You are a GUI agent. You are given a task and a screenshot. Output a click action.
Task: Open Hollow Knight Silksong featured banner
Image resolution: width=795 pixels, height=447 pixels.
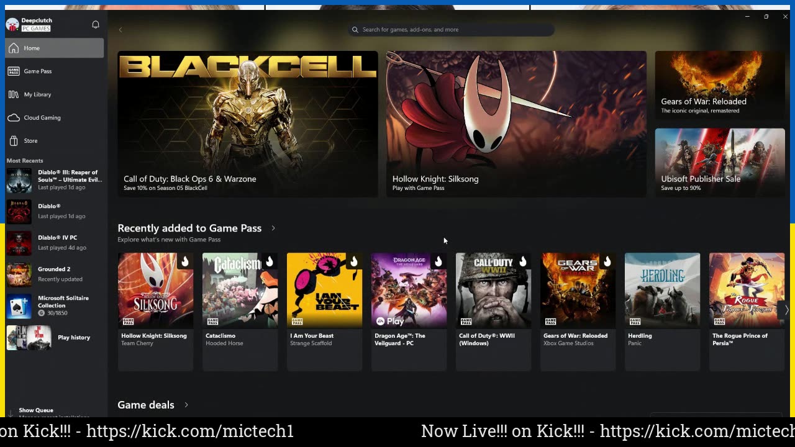coord(516,124)
